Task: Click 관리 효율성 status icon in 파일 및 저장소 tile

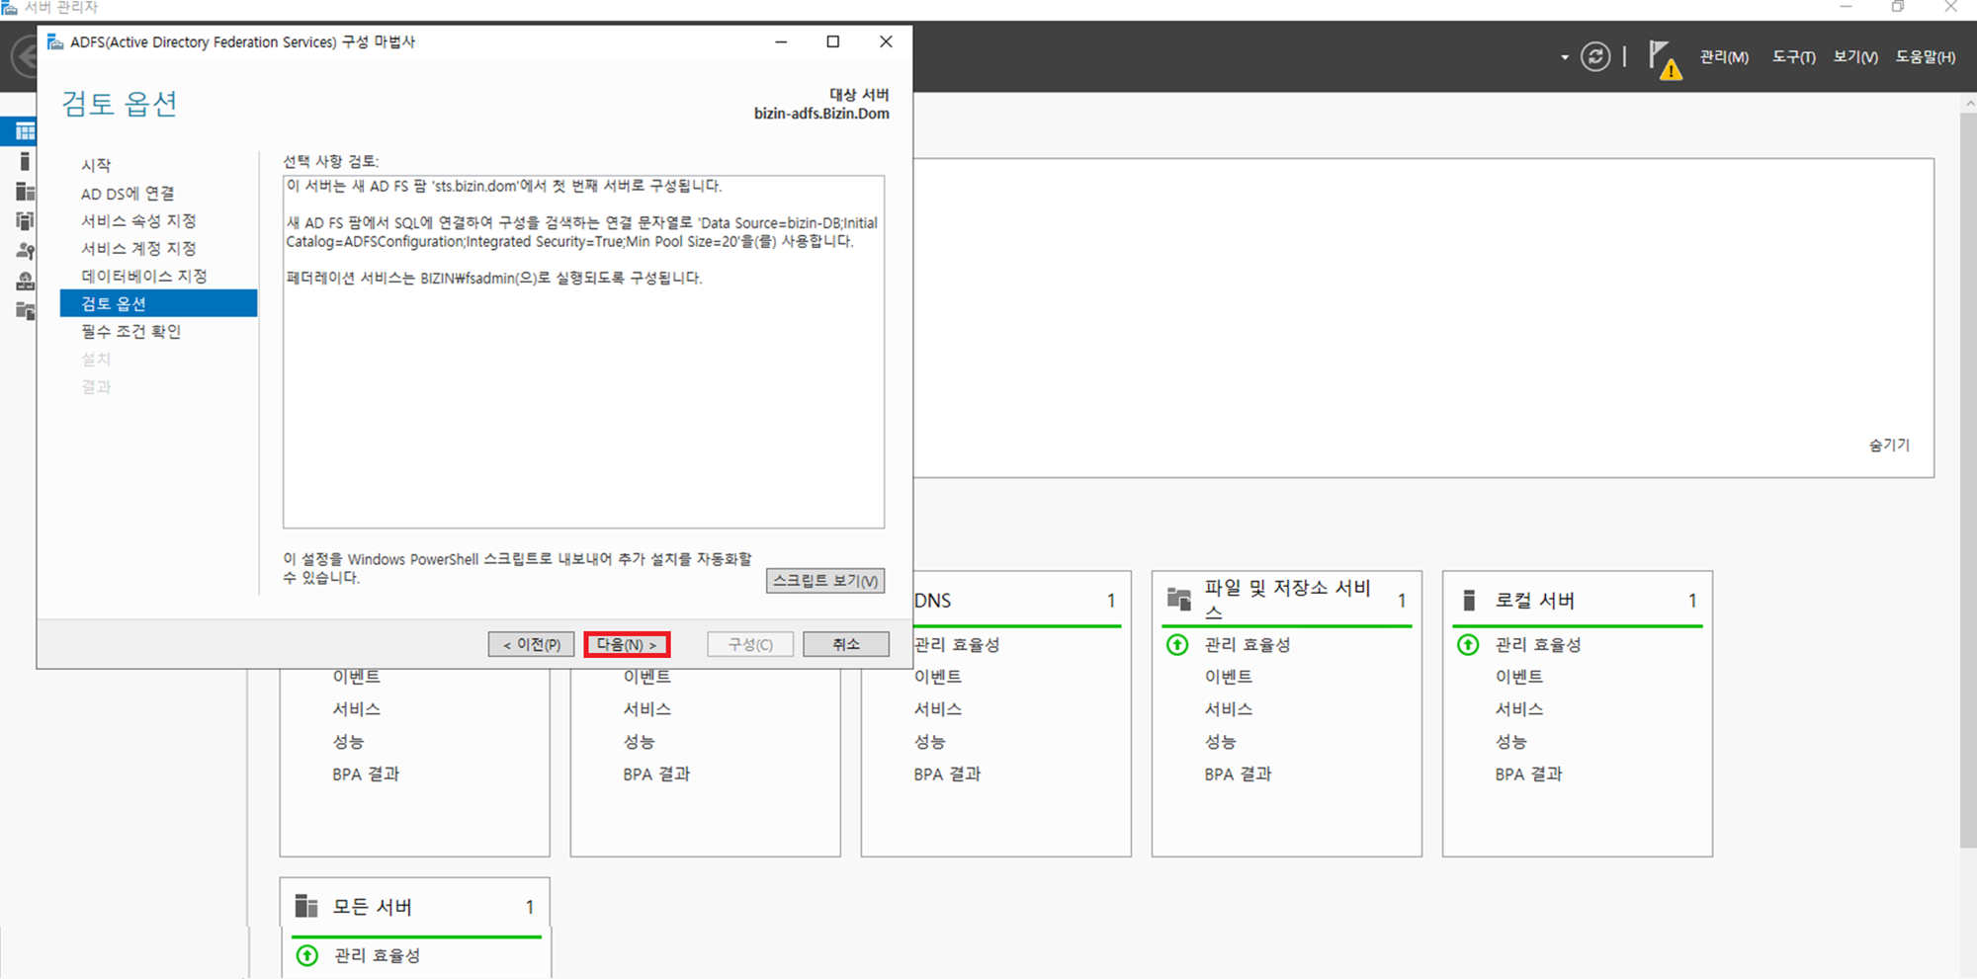Action: 1177,645
